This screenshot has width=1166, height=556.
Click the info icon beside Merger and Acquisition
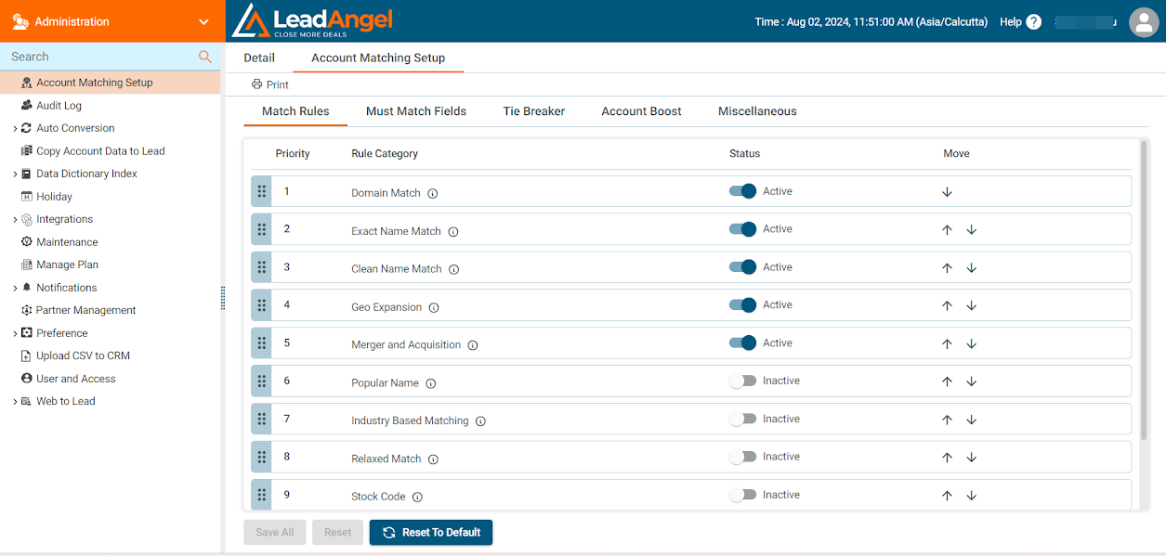click(473, 345)
